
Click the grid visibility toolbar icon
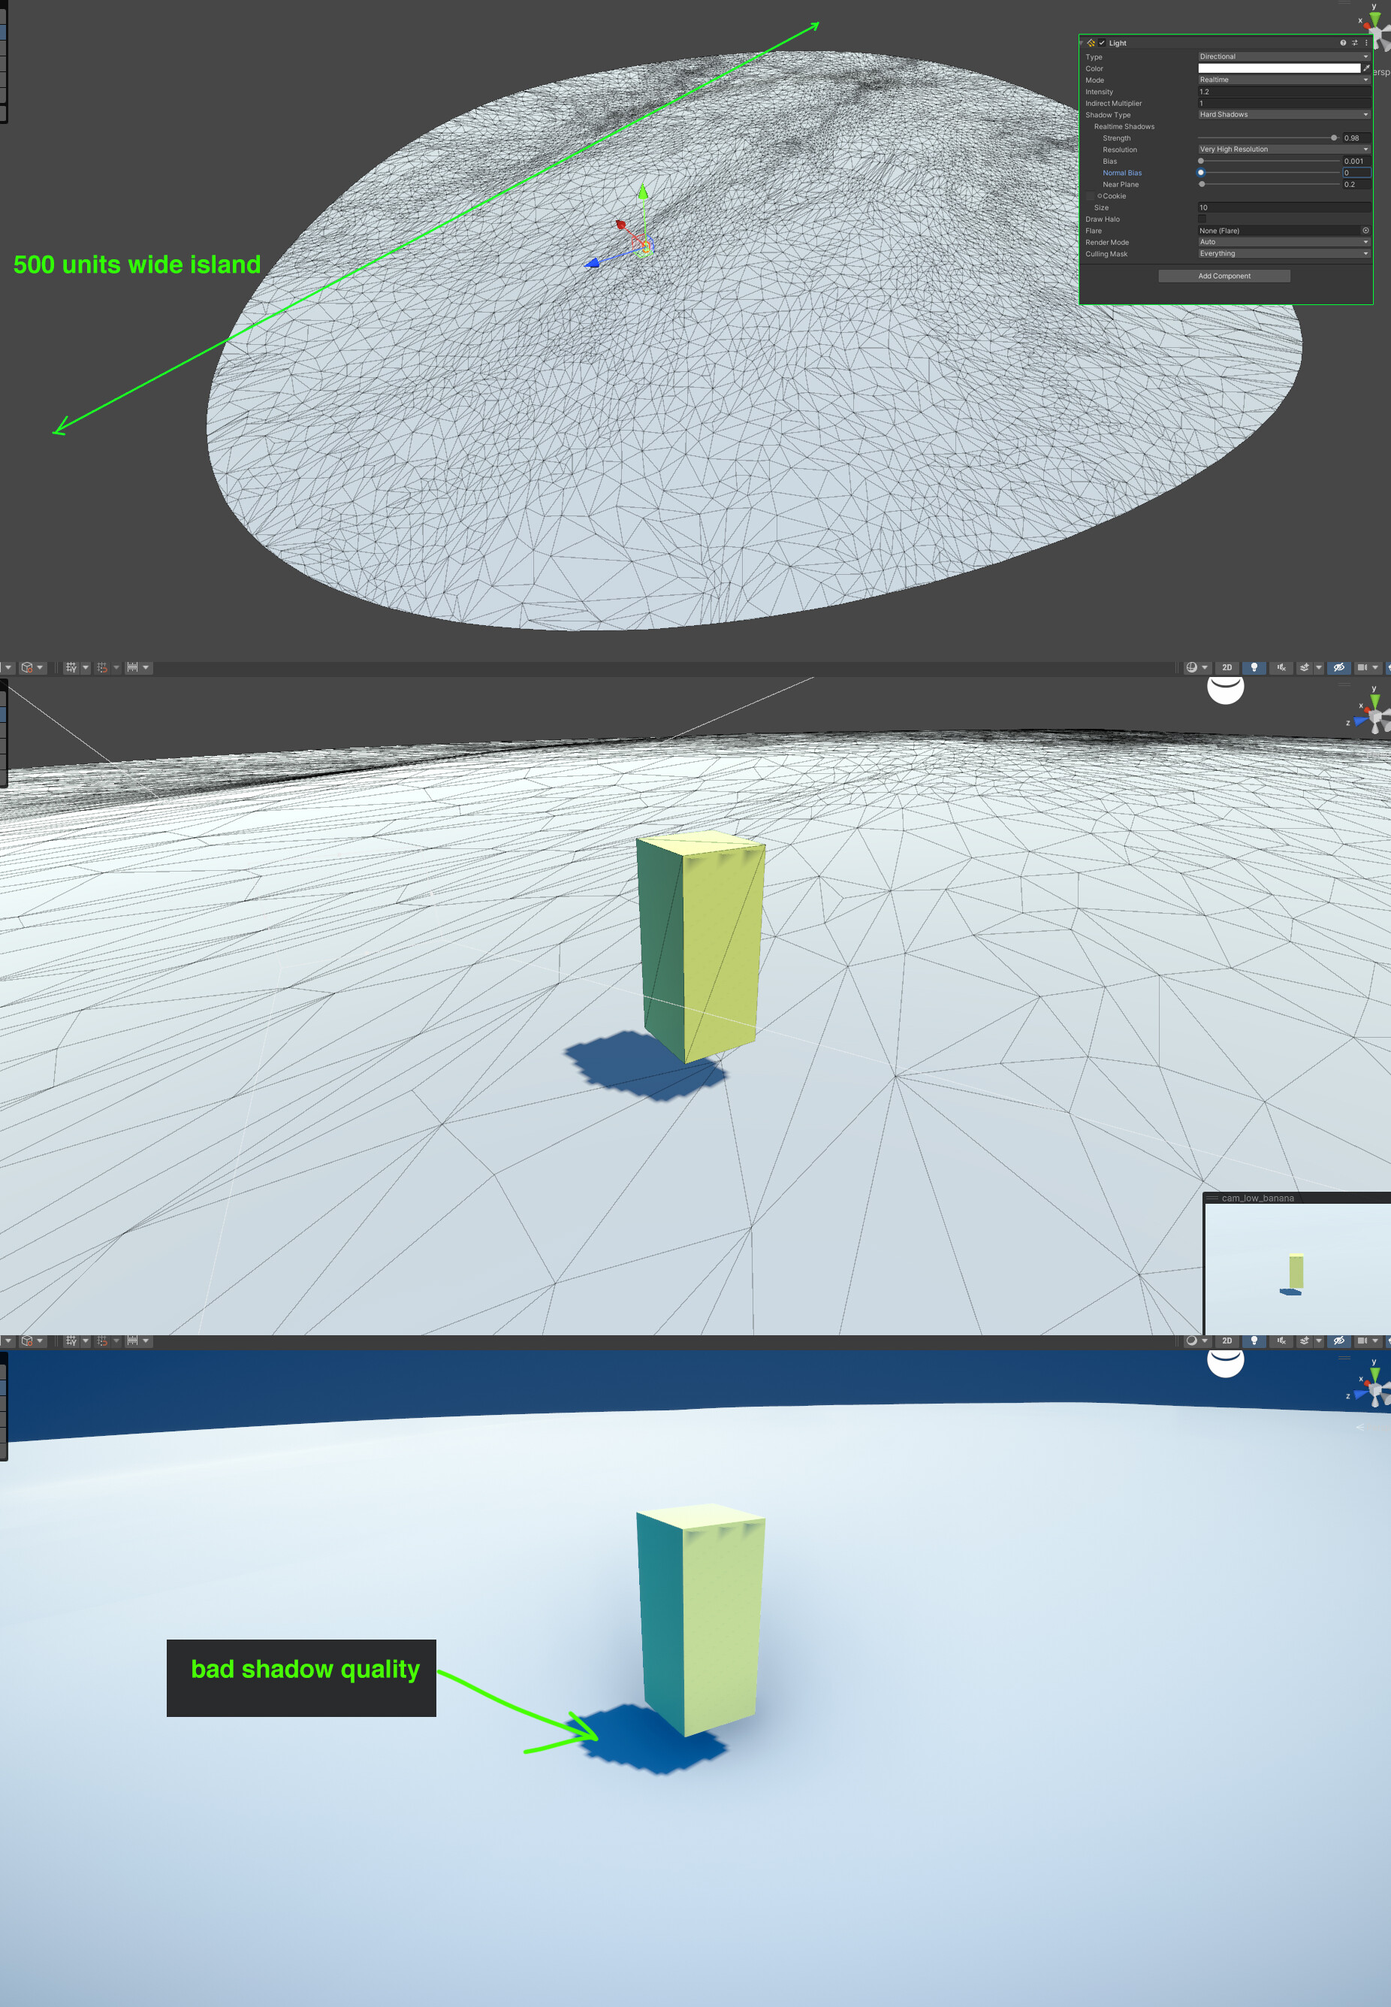71,668
